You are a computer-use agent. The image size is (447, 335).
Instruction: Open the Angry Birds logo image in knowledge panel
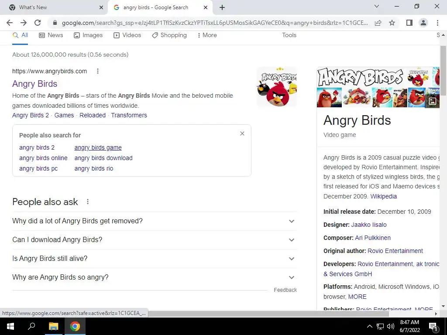[x=360, y=77]
